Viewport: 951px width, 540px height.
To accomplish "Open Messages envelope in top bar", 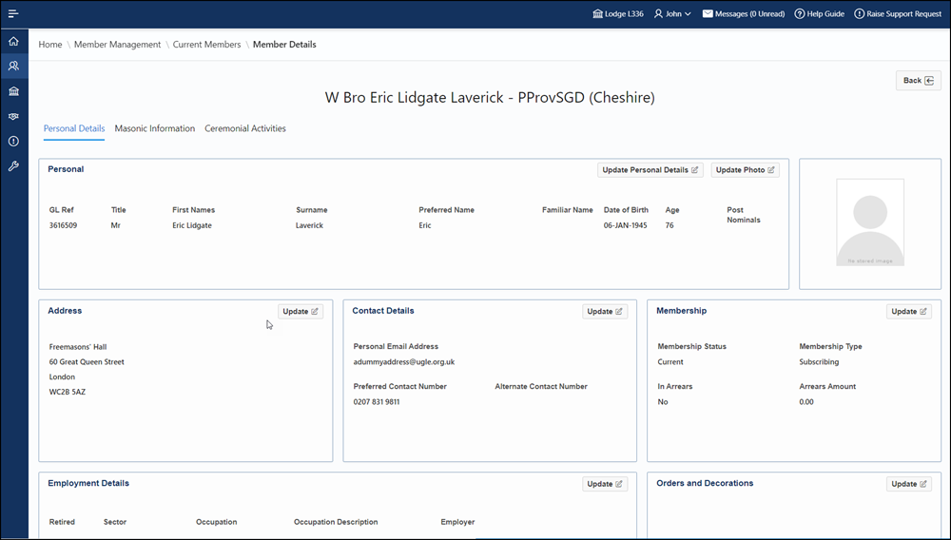I will [743, 14].
